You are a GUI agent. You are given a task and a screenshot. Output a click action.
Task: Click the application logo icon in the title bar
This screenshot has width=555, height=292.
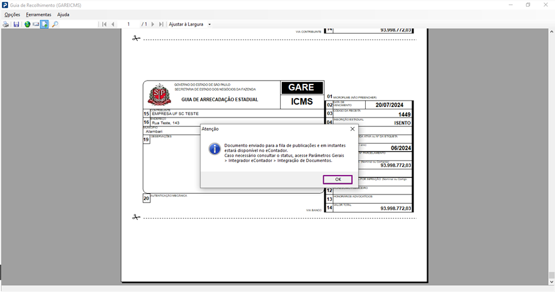5,5
